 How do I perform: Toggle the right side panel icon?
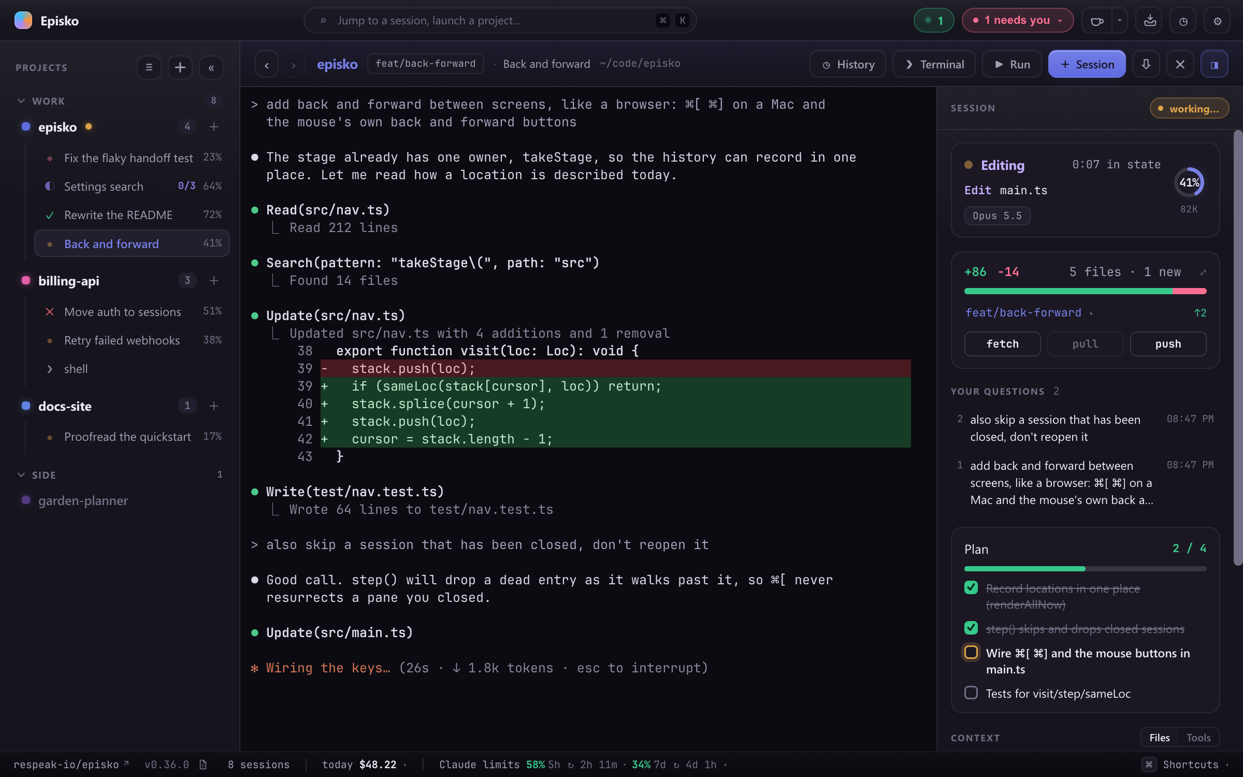pyautogui.click(x=1215, y=64)
